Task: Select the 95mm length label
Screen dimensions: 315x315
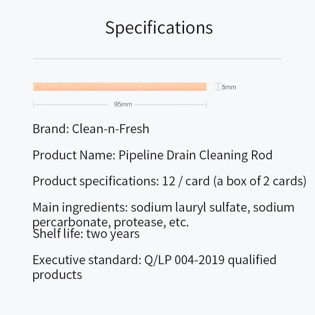Action: click(x=123, y=104)
